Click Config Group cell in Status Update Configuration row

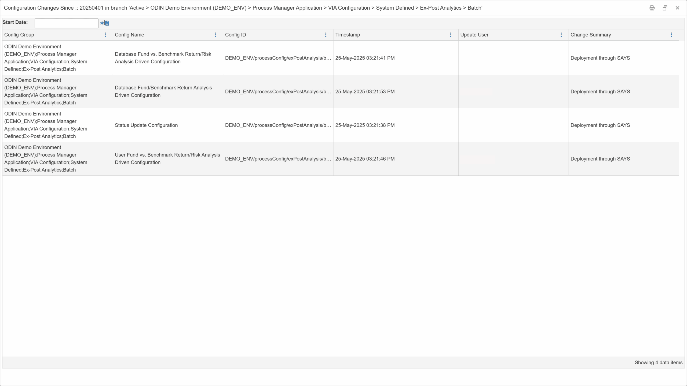tap(57, 125)
